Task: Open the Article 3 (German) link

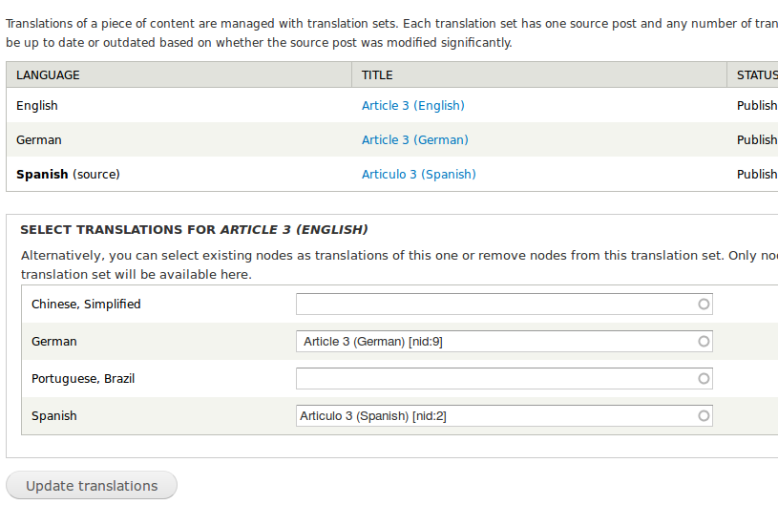Action: click(414, 140)
